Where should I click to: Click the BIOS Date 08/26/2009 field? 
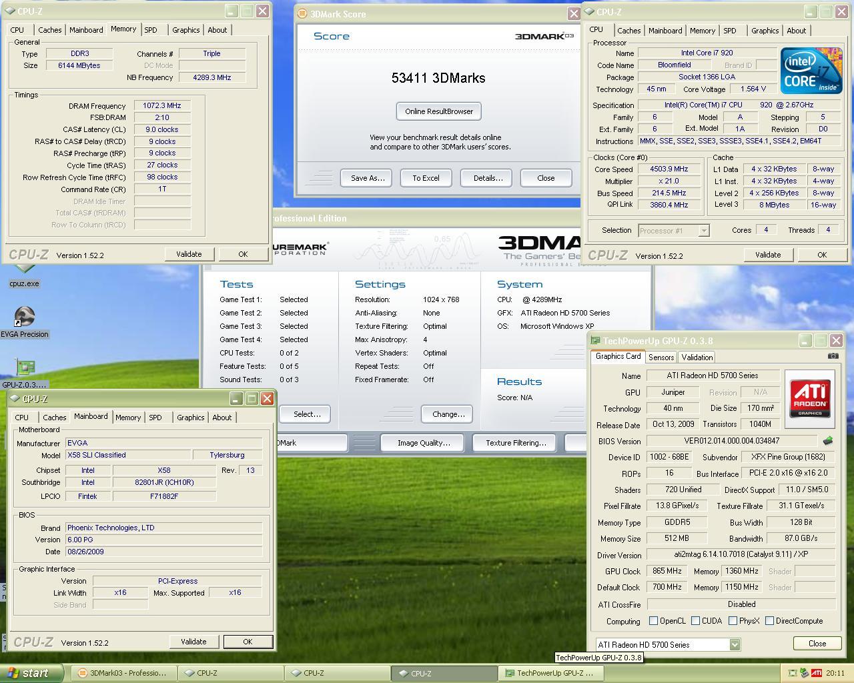(x=163, y=552)
